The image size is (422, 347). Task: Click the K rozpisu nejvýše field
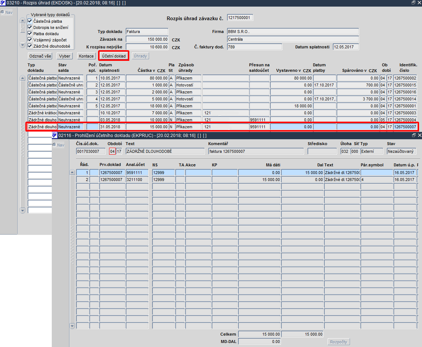click(147, 47)
